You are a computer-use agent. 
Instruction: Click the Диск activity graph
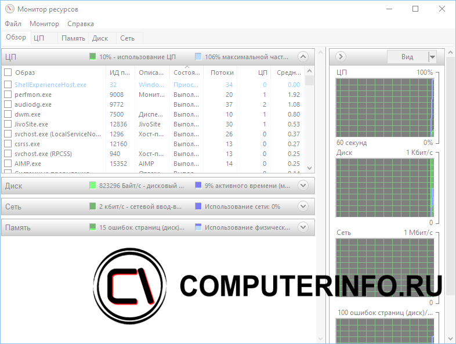[x=385, y=188]
